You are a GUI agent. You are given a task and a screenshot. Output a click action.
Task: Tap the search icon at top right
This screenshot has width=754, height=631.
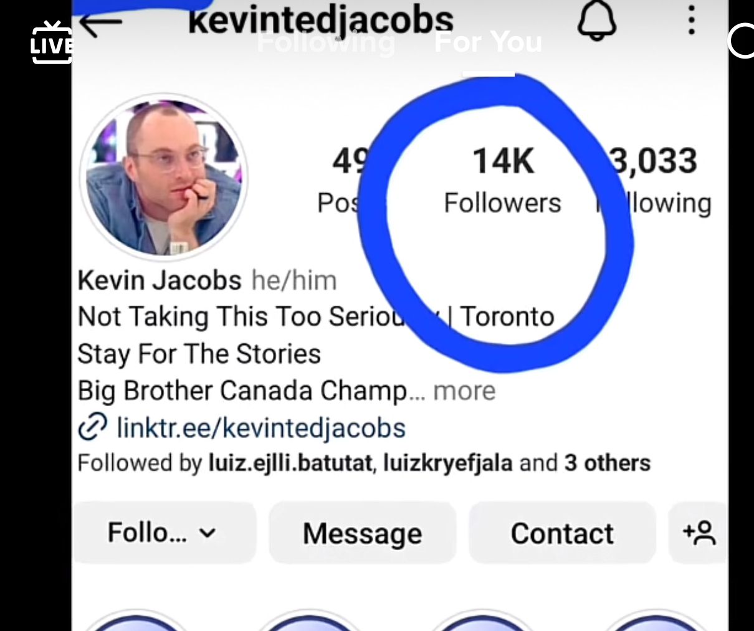(x=741, y=41)
